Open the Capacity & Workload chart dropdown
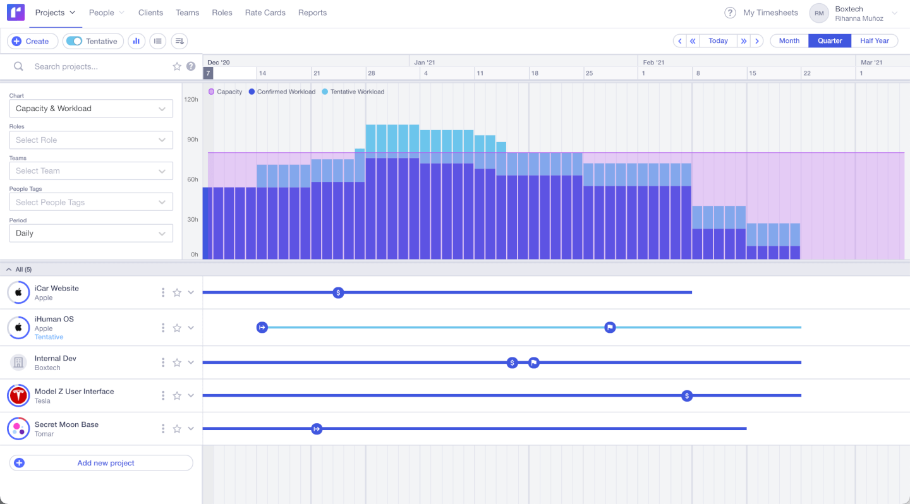 pyautogui.click(x=91, y=109)
